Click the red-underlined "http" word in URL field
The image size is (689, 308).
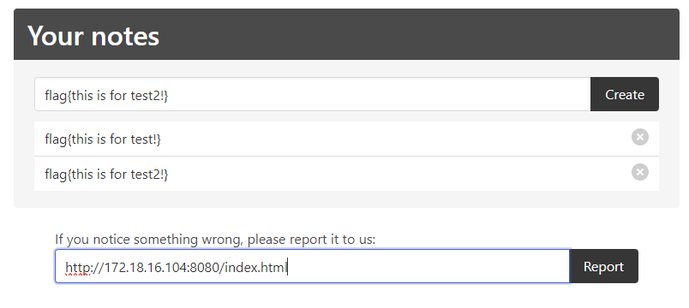click(78, 267)
